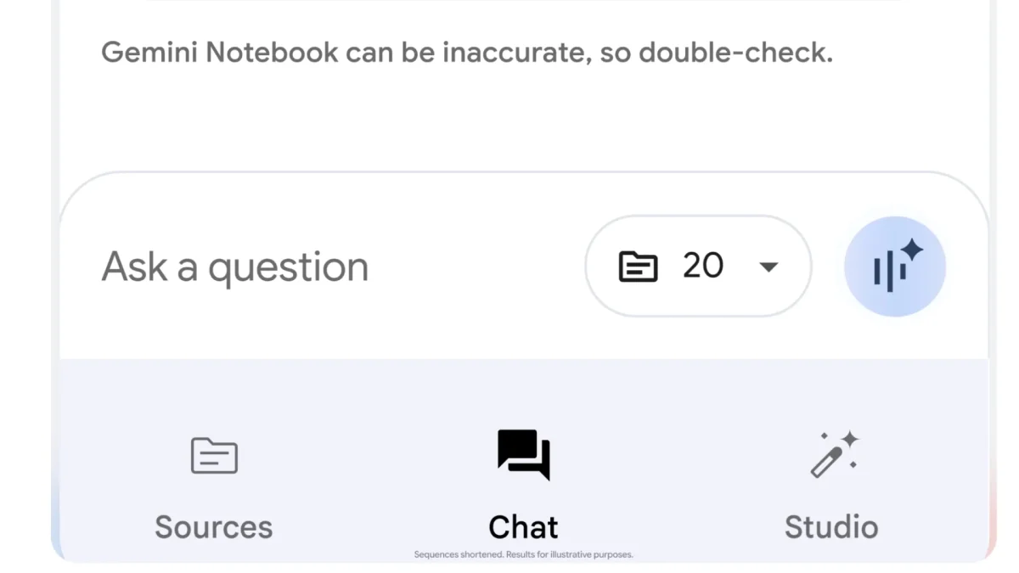Open the 20 sources selector pill
This screenshot has height=573, width=1019.
tap(698, 267)
